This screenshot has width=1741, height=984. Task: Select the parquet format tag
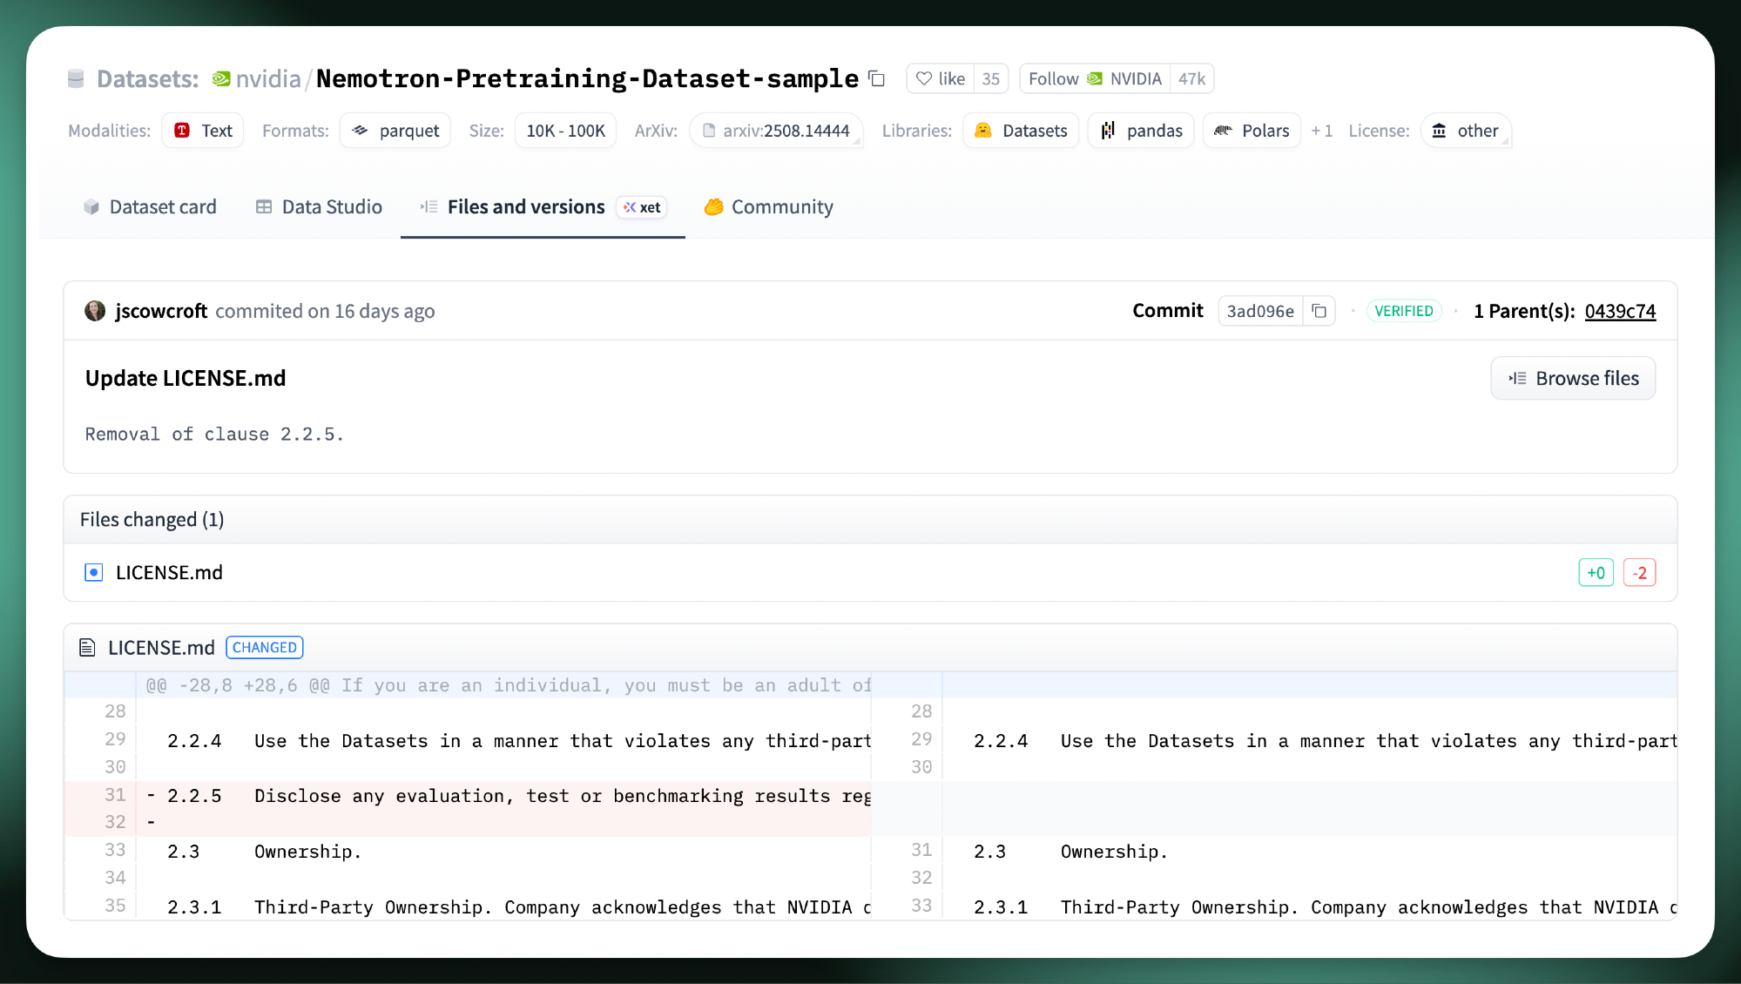395,131
